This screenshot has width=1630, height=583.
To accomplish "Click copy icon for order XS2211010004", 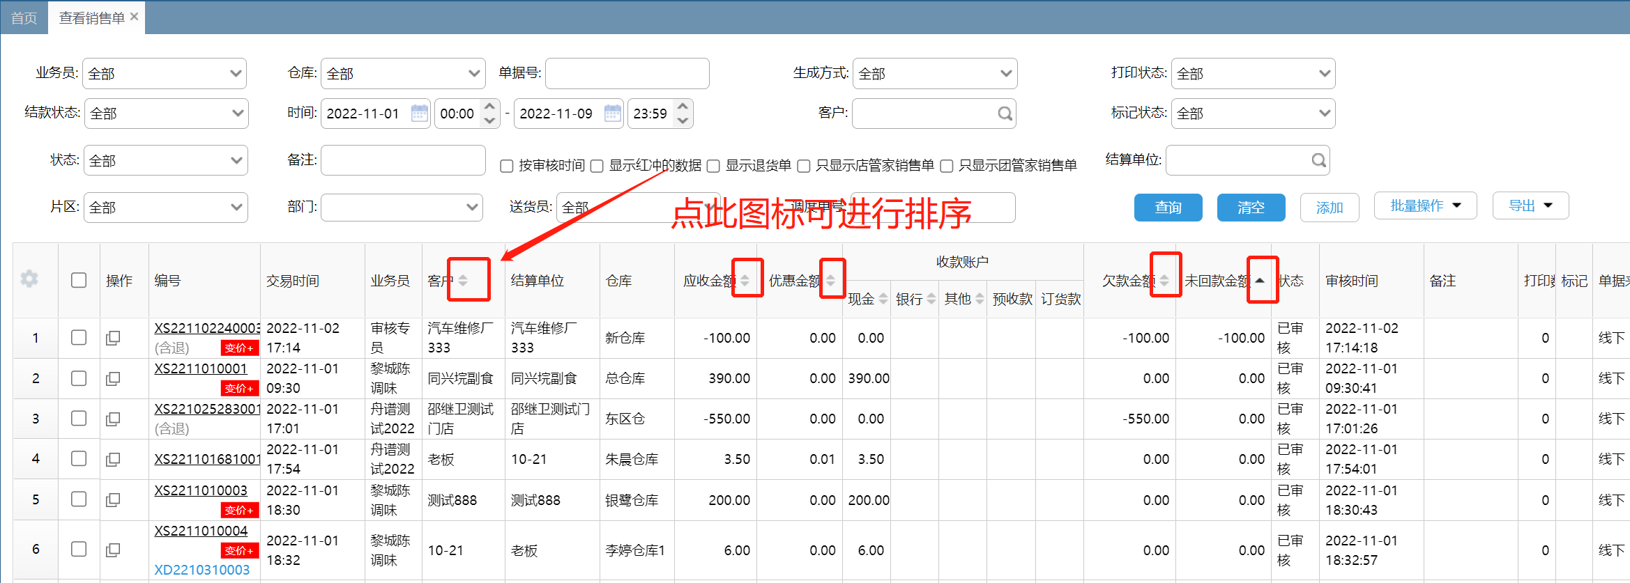I will tap(113, 550).
